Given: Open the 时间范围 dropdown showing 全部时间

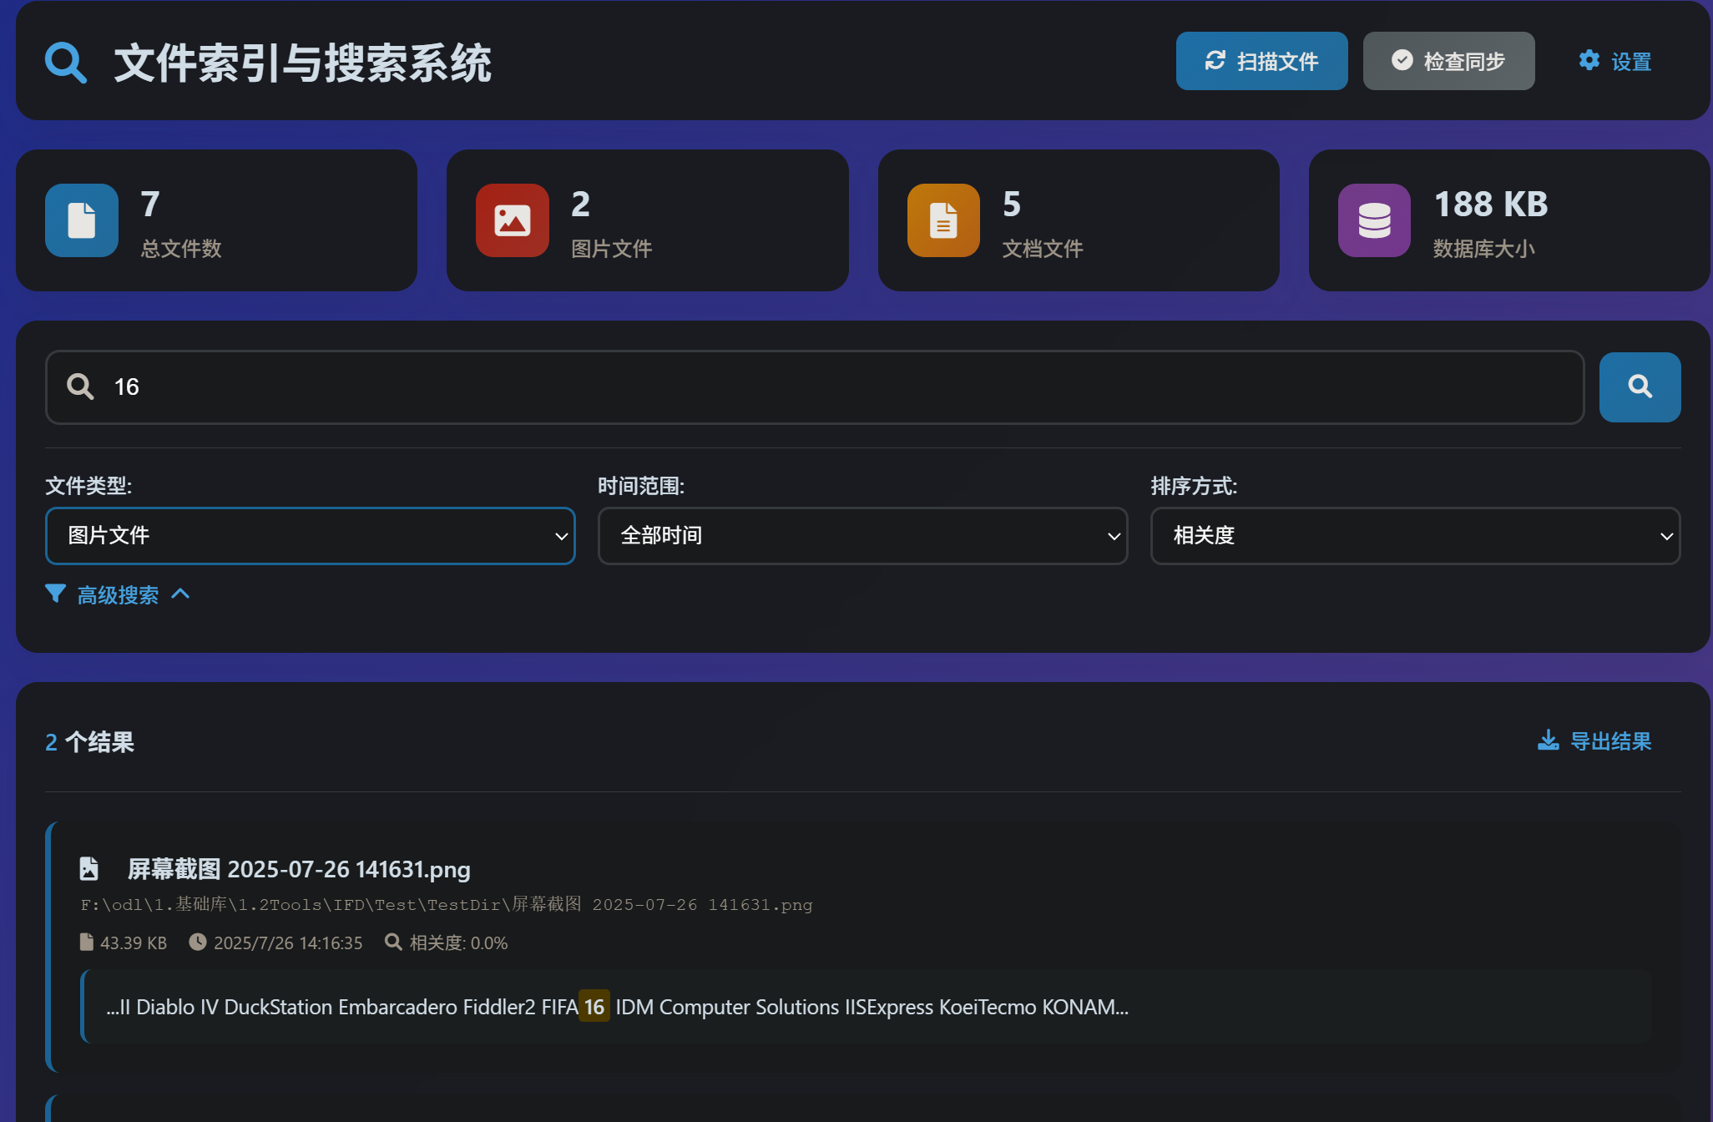Looking at the screenshot, I should [x=863, y=536].
